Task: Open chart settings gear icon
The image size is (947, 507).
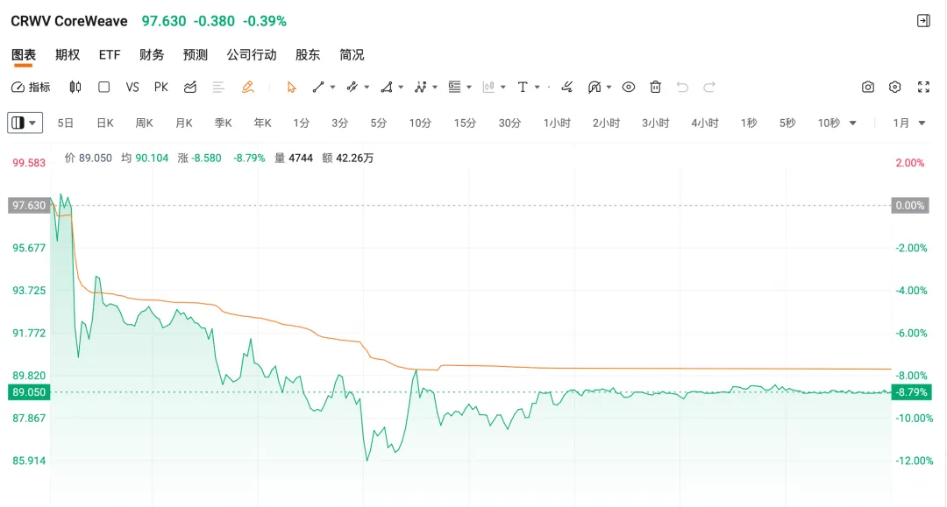Action: pos(895,88)
